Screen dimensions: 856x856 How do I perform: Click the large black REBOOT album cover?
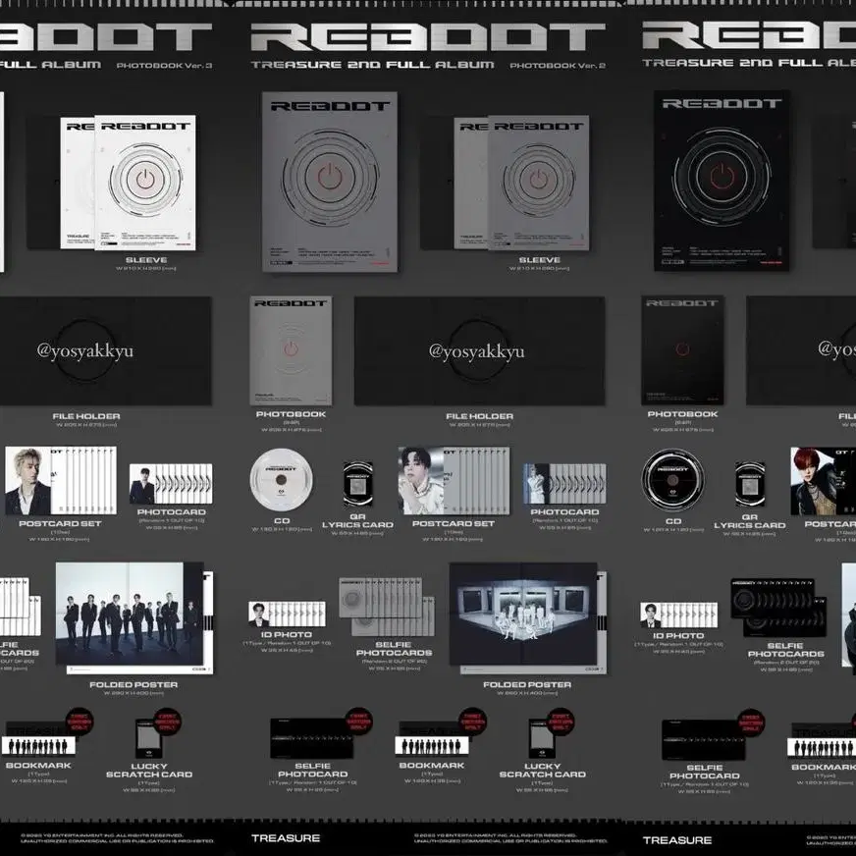722,181
